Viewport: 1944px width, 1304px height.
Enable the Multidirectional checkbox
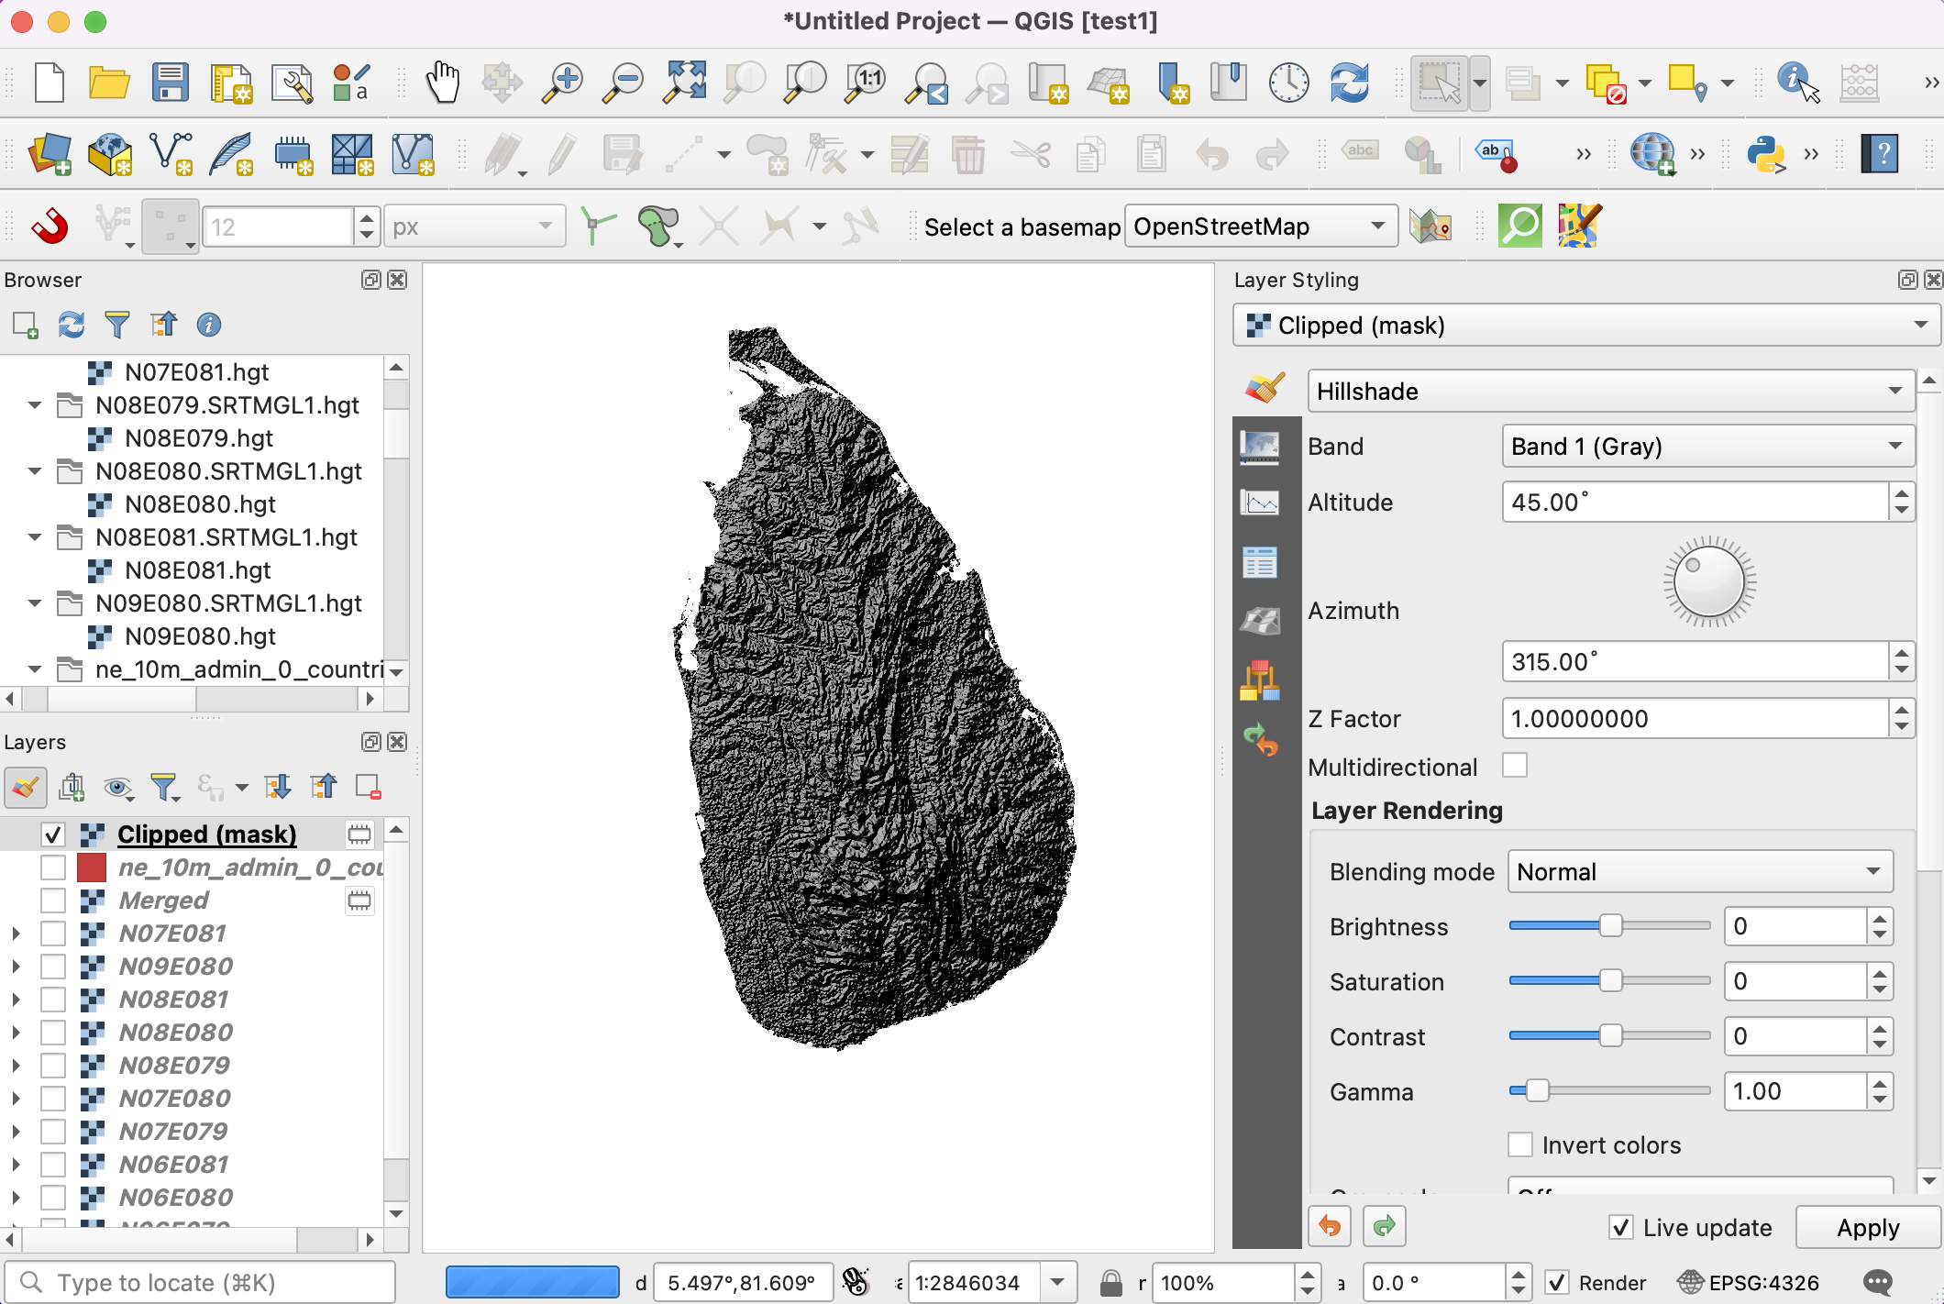(1515, 766)
